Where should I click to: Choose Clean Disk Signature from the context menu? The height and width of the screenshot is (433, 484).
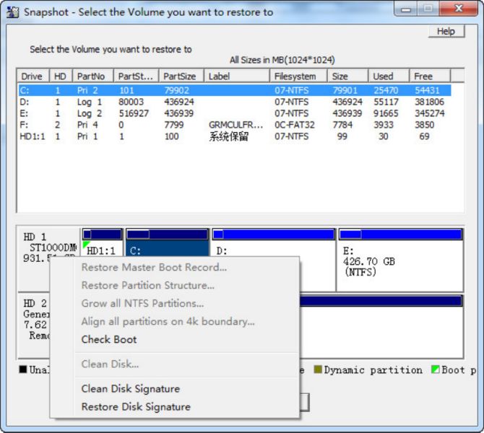tap(131, 388)
